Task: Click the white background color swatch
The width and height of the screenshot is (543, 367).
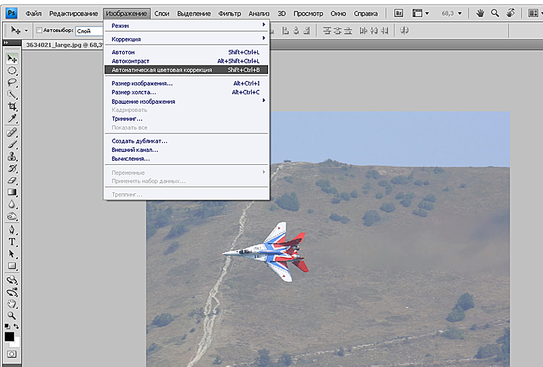Action: (16, 343)
